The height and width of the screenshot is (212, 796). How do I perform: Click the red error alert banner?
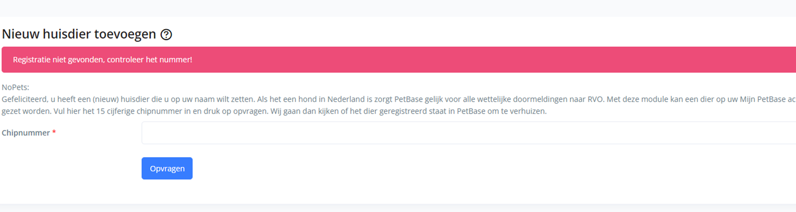pyautogui.click(x=399, y=60)
